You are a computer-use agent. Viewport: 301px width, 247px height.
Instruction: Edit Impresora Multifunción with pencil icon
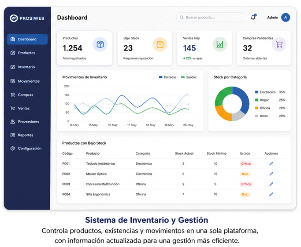(271, 184)
